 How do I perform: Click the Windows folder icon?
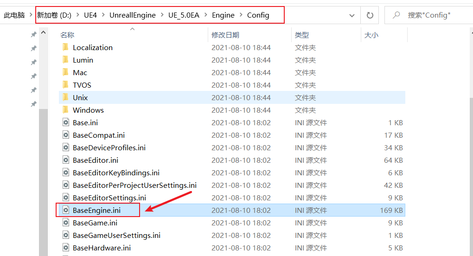click(65, 110)
